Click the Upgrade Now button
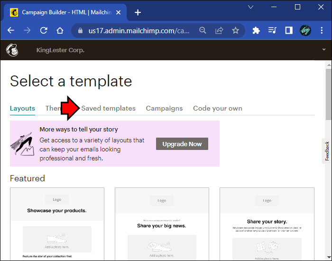This screenshot has height=261, width=332. click(x=182, y=144)
